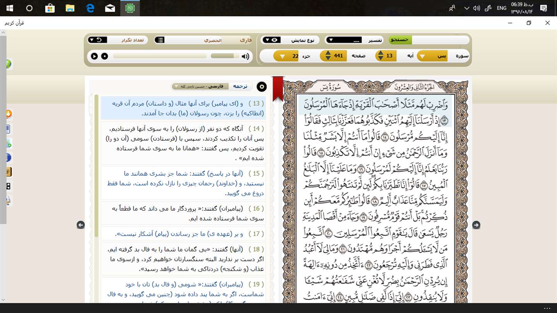The height and width of the screenshot is (313, 557).
Task: Open the juz (جزء) dropdown showing 22
Action: [287, 56]
